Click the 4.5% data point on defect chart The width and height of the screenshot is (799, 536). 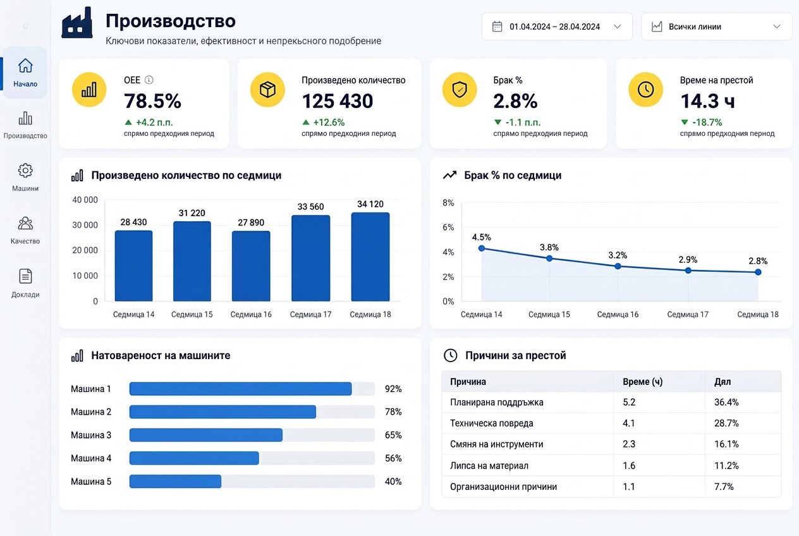(482, 248)
